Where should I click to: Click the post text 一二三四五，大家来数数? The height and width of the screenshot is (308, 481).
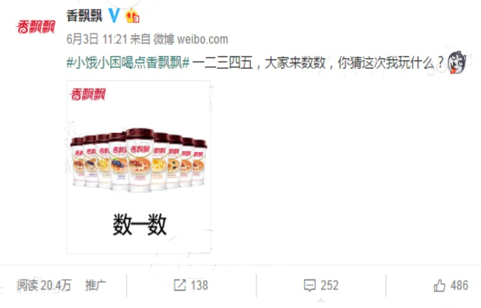pyautogui.click(x=259, y=63)
